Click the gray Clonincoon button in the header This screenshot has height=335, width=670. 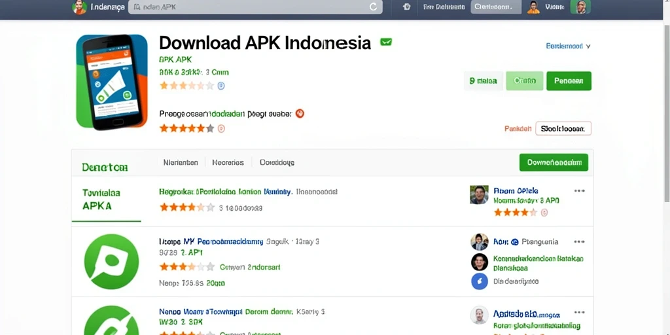[496, 7]
